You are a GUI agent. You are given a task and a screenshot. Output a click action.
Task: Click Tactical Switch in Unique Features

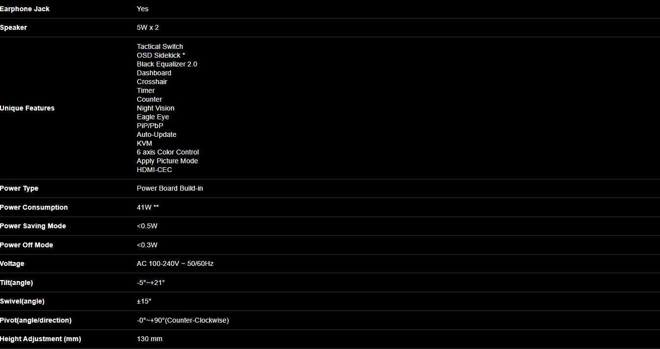tap(160, 46)
